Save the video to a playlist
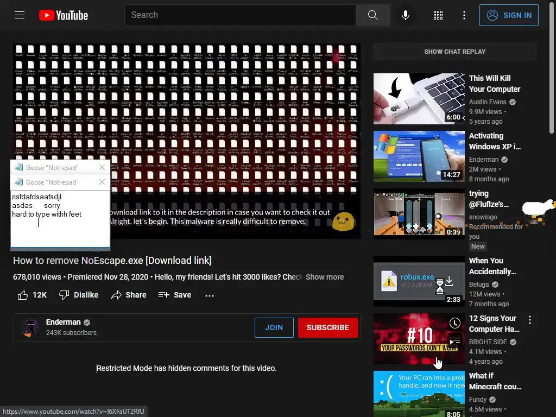Viewport: 556px width, 417px height. point(175,295)
